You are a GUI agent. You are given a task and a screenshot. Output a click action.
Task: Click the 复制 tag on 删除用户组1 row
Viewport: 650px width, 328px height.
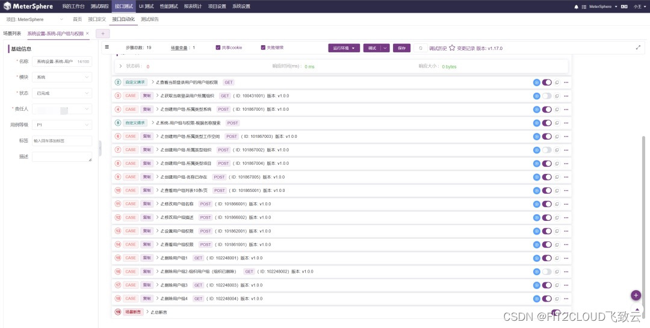[x=147, y=258]
